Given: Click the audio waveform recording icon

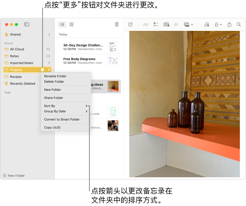Looking at the screenshot, I should (176, 24).
